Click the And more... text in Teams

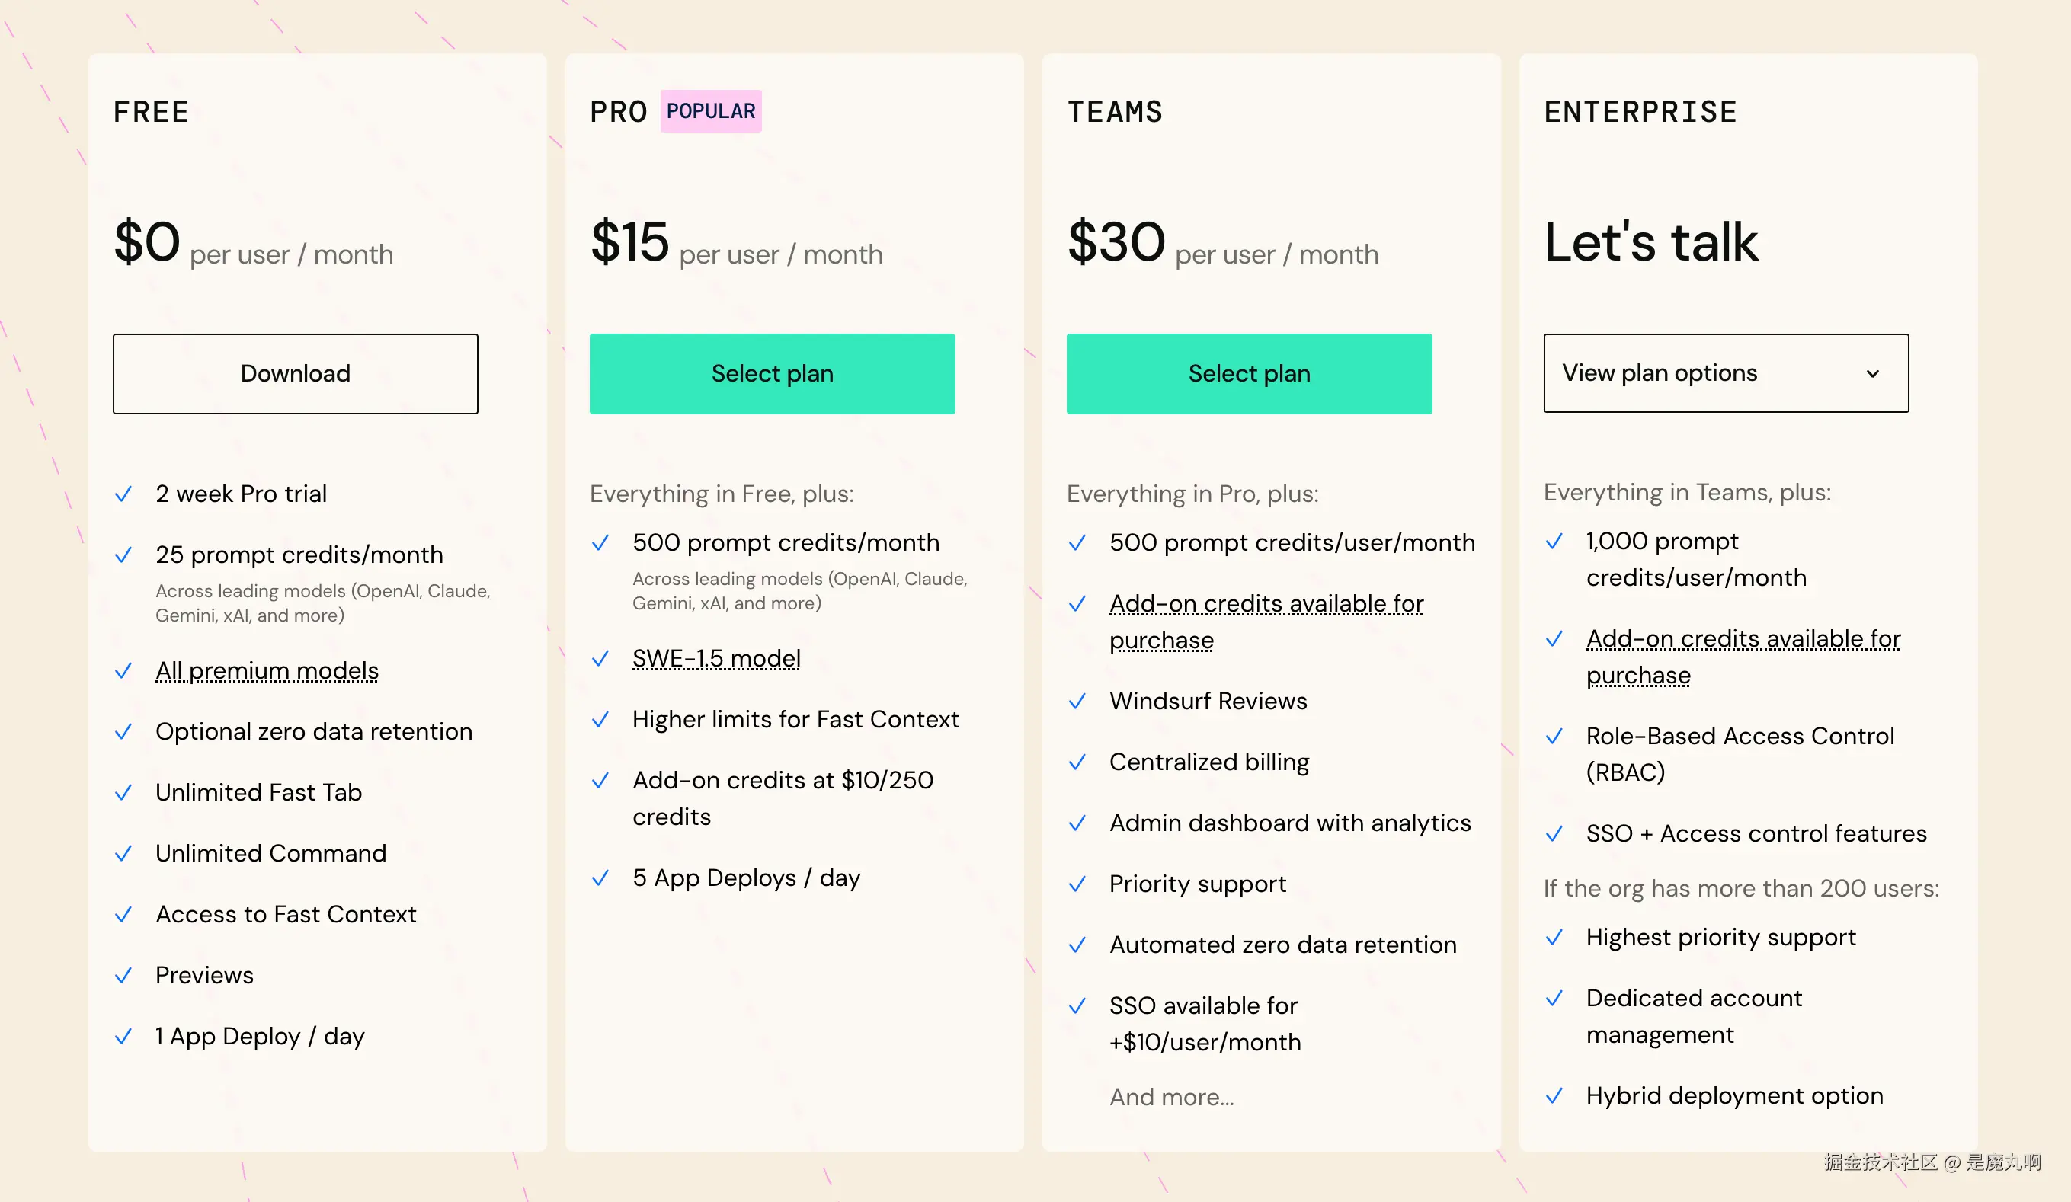click(x=1171, y=1097)
